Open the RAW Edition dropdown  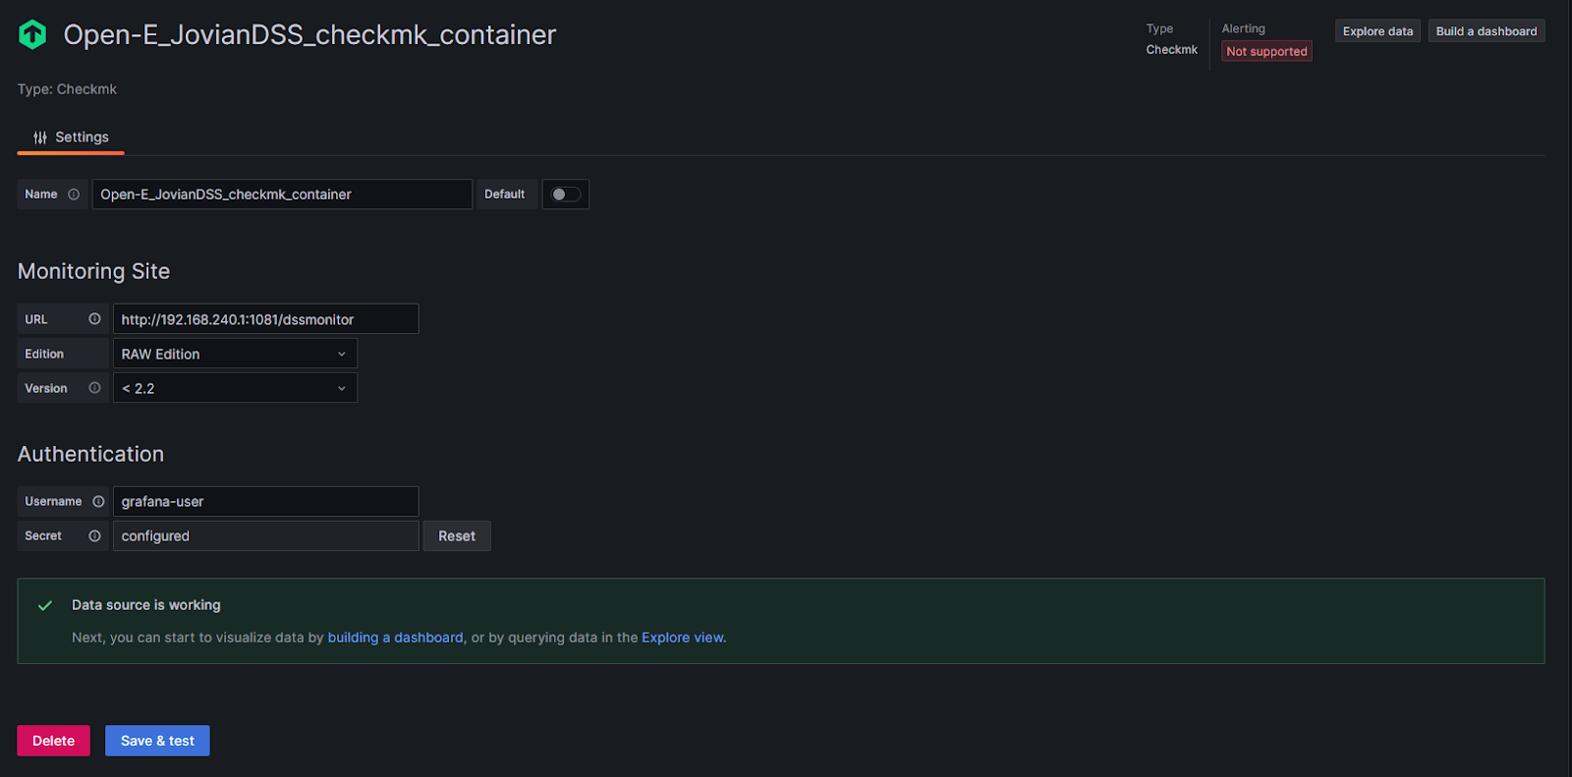point(235,354)
